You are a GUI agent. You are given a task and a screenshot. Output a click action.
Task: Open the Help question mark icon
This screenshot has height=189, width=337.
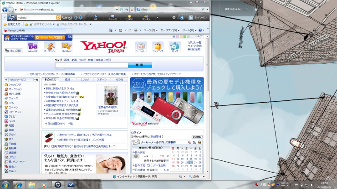pyautogui.click(x=200, y=30)
